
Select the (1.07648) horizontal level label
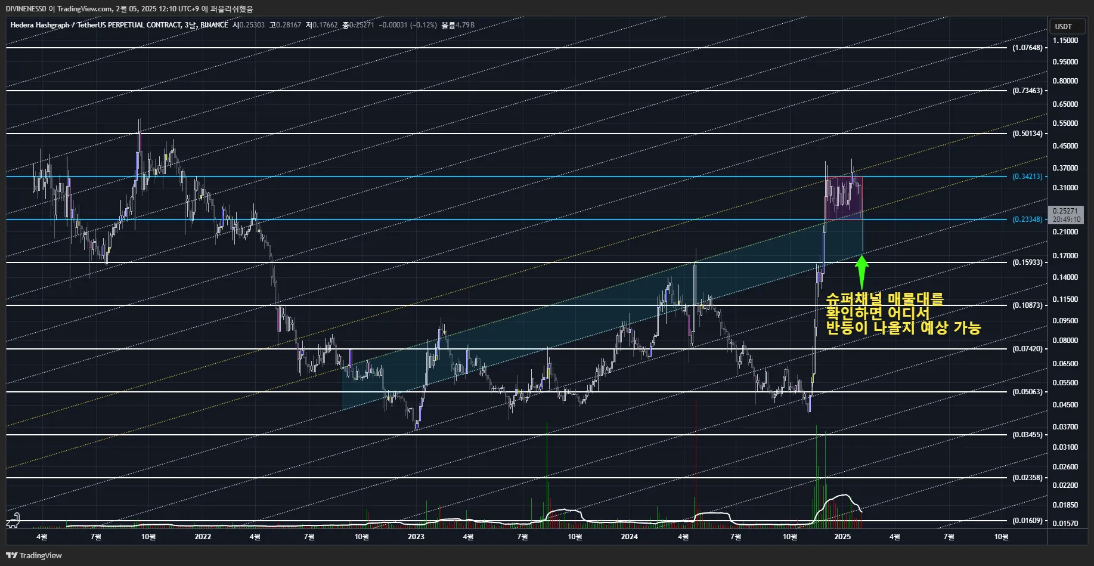tap(1027, 48)
